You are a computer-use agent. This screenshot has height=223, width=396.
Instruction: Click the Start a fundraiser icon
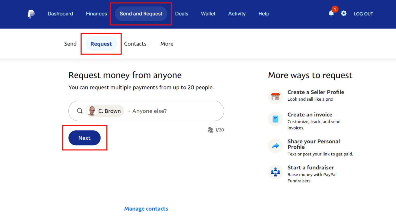pyautogui.click(x=275, y=172)
